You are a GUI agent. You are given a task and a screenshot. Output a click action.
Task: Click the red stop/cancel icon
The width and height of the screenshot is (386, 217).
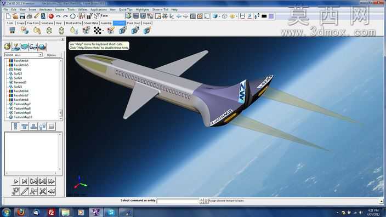[51, 16]
